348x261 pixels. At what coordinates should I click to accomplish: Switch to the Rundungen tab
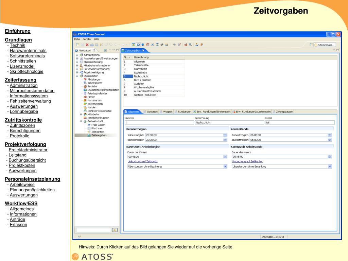pyautogui.click(x=182, y=111)
